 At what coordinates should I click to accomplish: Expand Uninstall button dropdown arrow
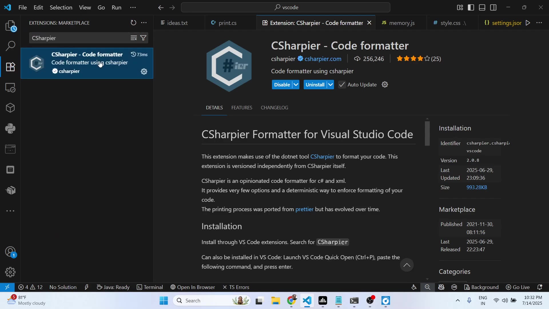331,85
